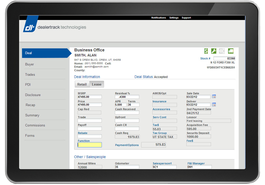This screenshot has width=265, height=185.
Task: Click the Acquisition Fee field
Action: (x=198, y=129)
